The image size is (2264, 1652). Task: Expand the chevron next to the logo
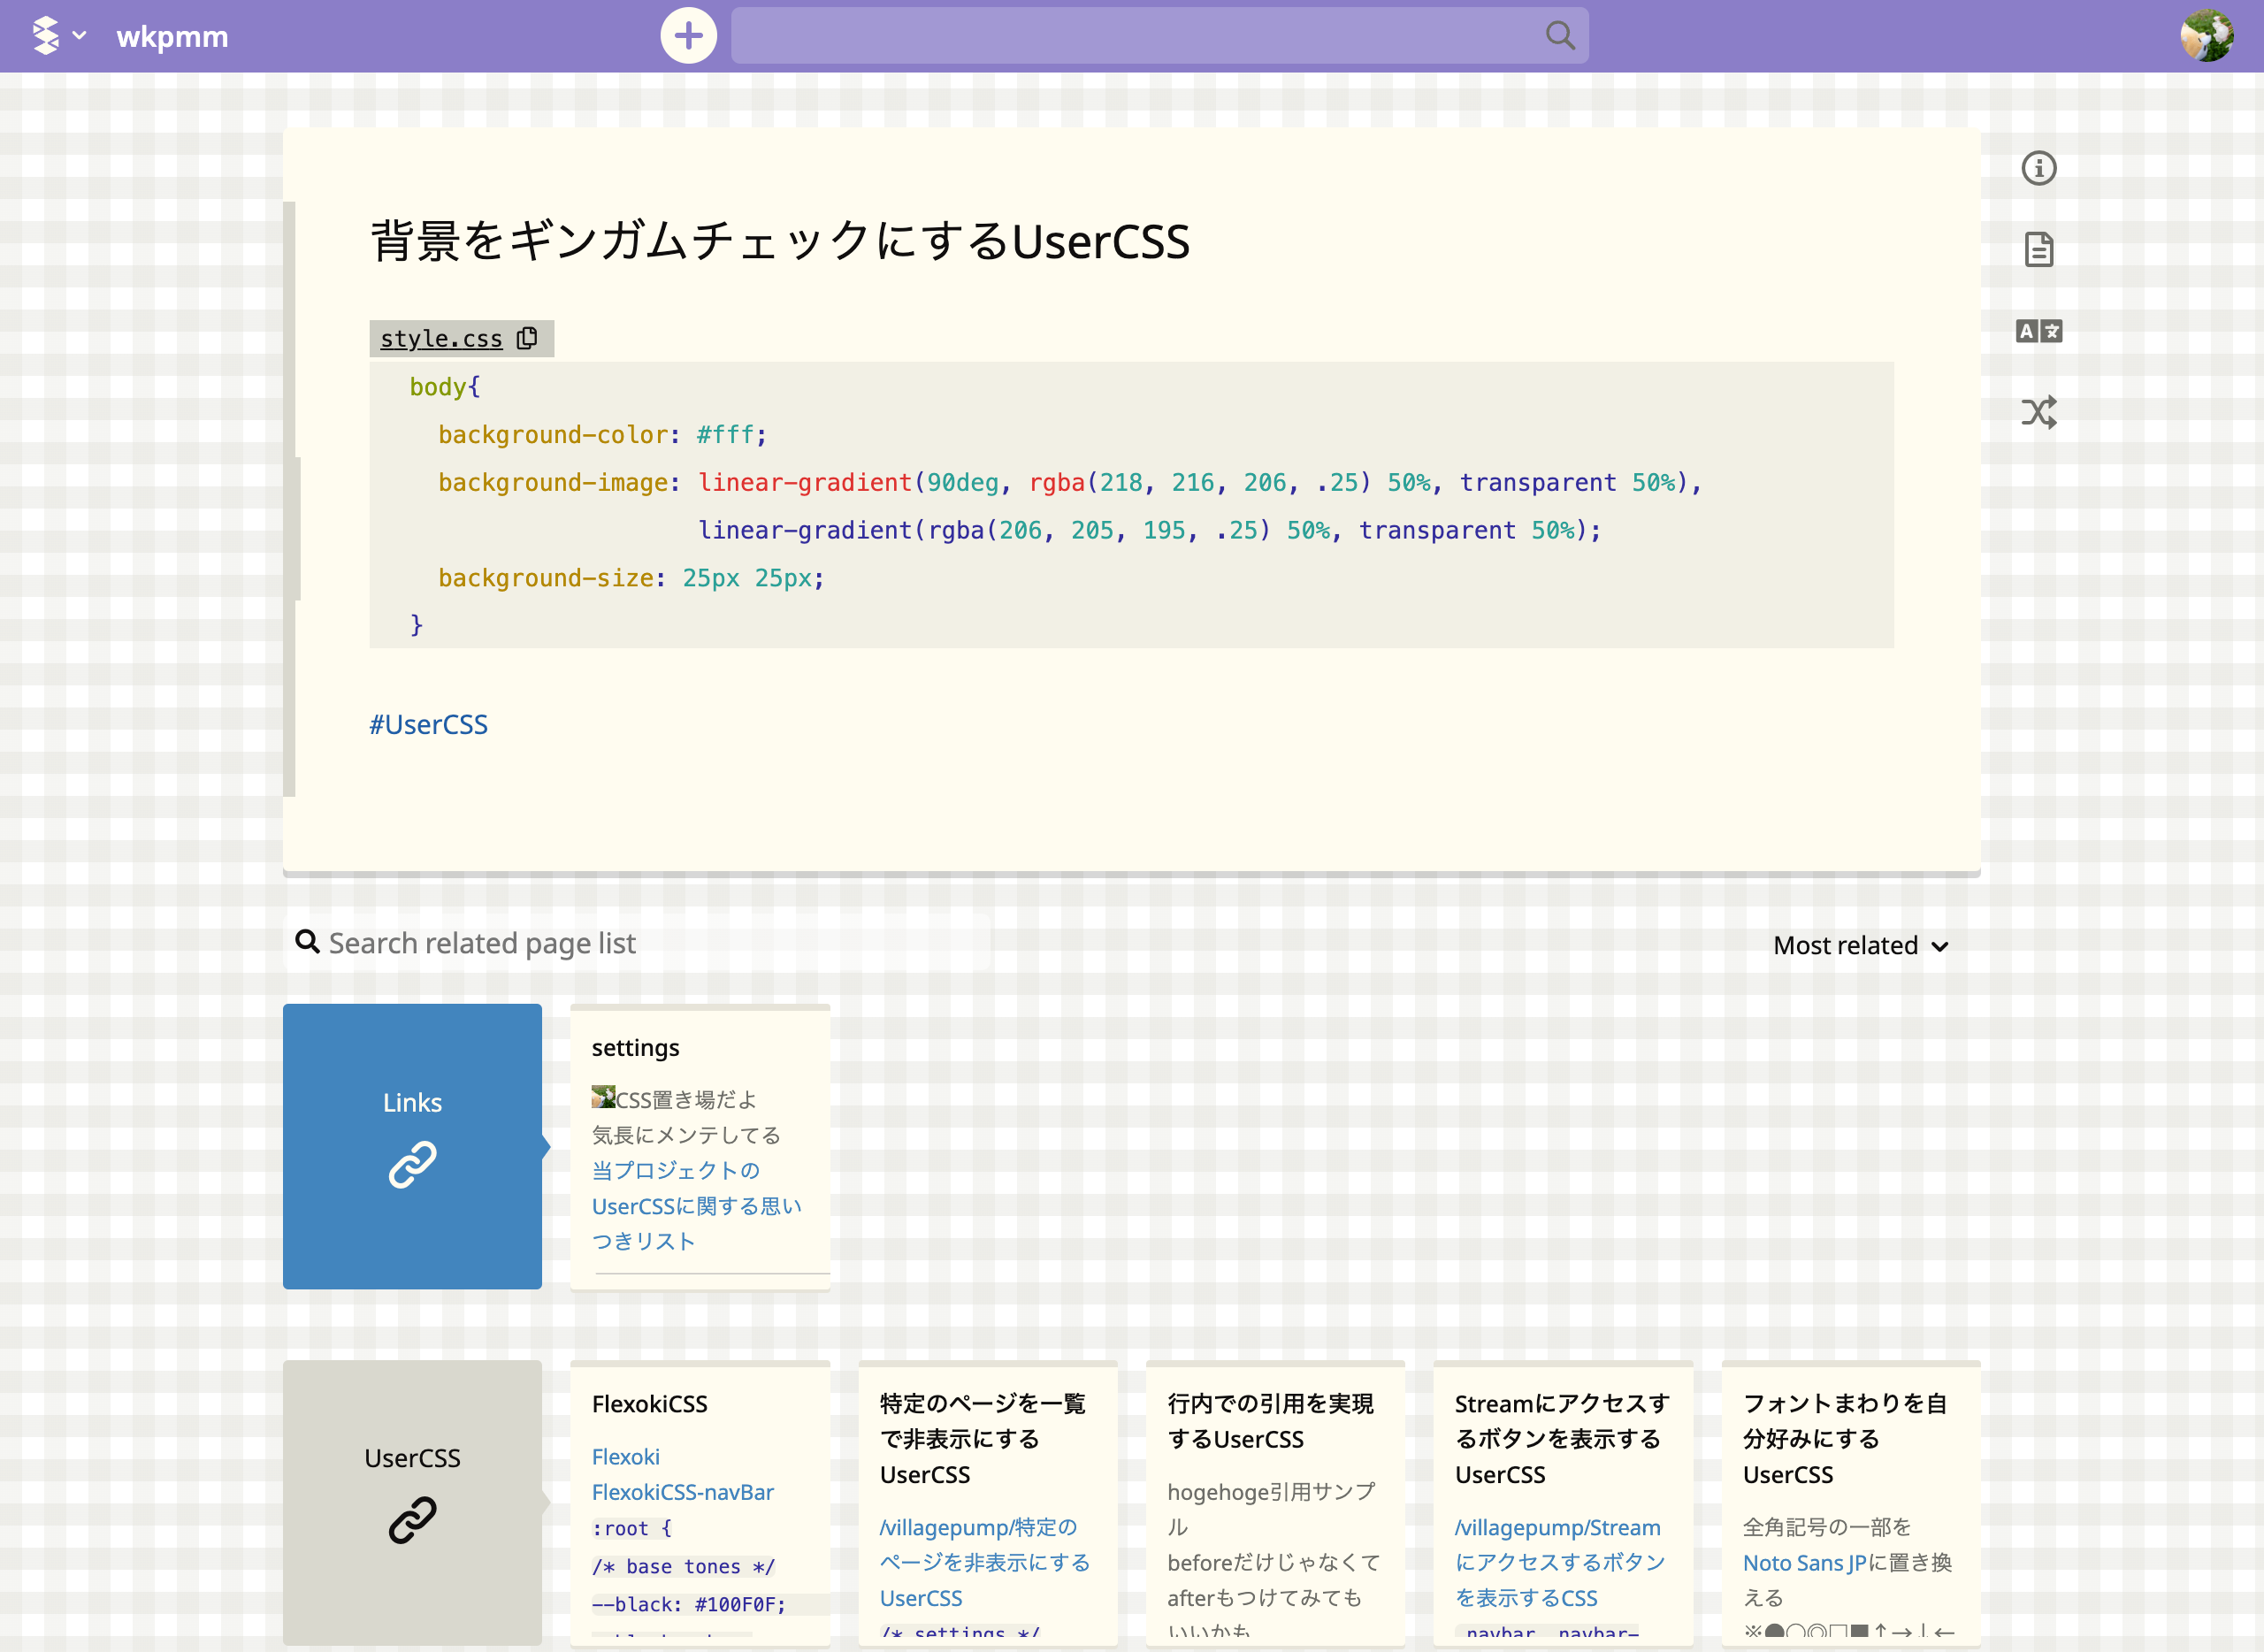coord(80,36)
